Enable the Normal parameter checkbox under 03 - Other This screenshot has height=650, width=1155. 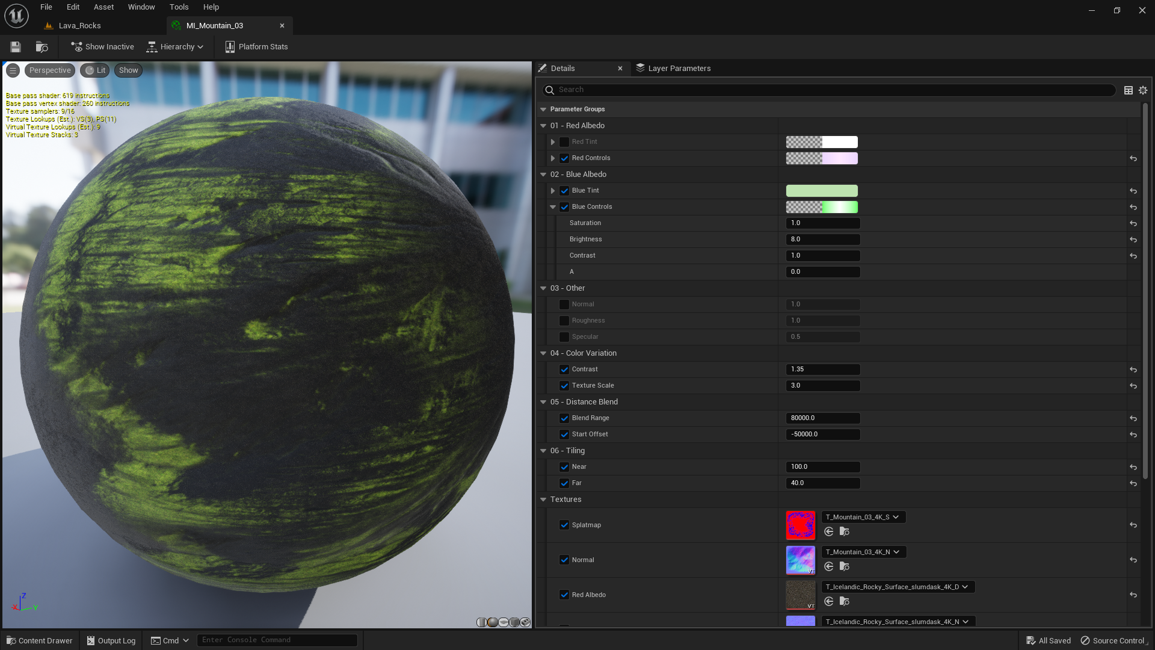tap(564, 304)
